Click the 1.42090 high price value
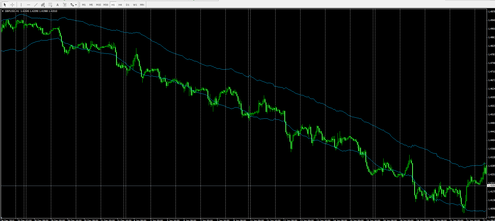495x221 pixels. tap(34, 11)
